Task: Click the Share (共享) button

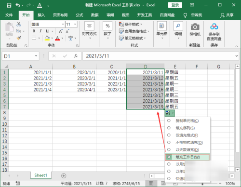Action: [227, 15]
